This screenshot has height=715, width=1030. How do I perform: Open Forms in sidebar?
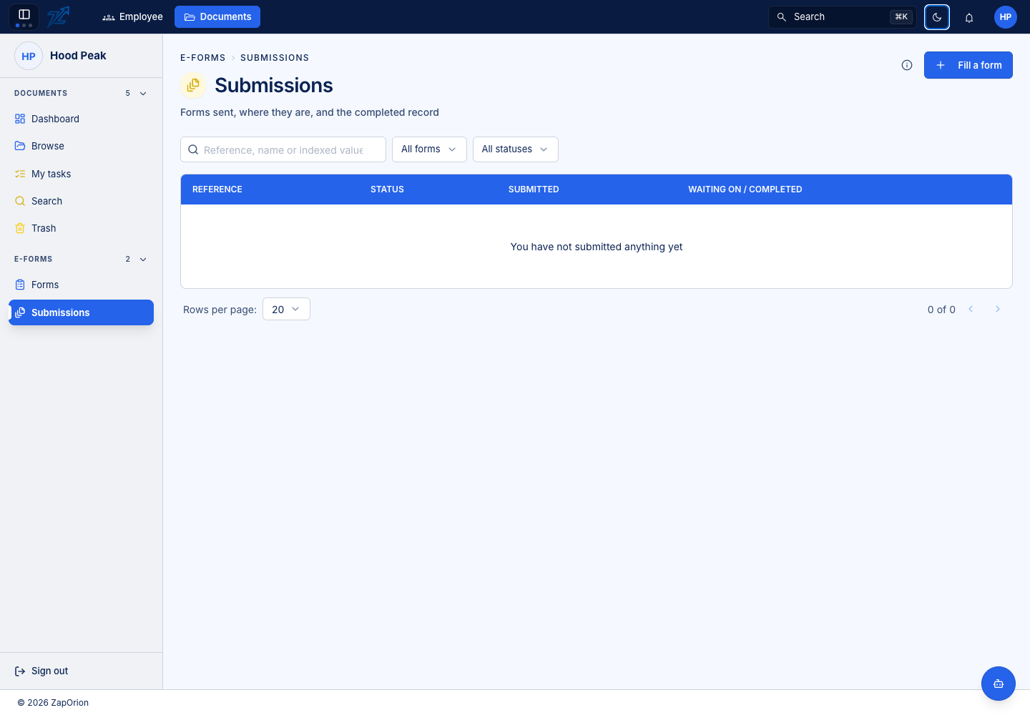81,285
